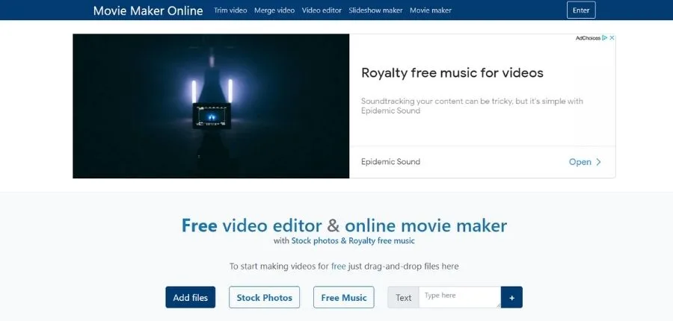
Task: Click the Free Music button
Action: tap(343, 297)
